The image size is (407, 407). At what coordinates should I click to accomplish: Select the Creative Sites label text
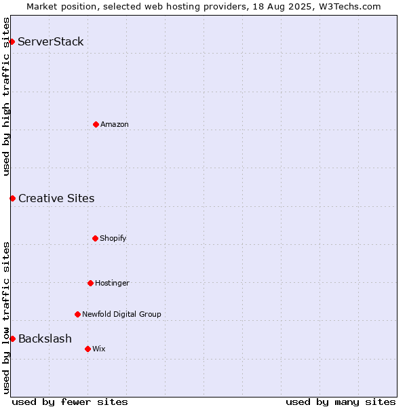tap(56, 198)
